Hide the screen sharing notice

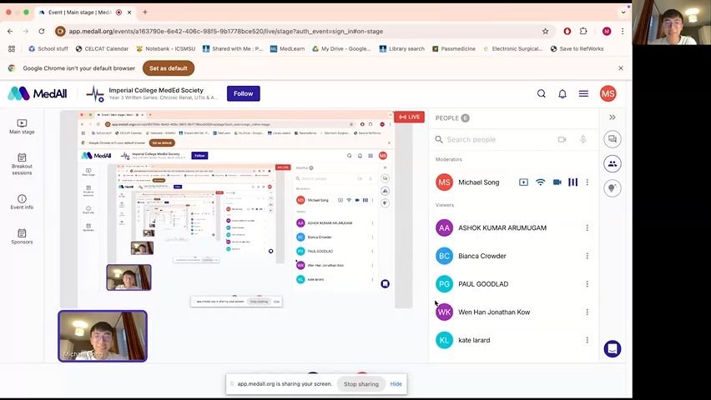[x=396, y=383]
